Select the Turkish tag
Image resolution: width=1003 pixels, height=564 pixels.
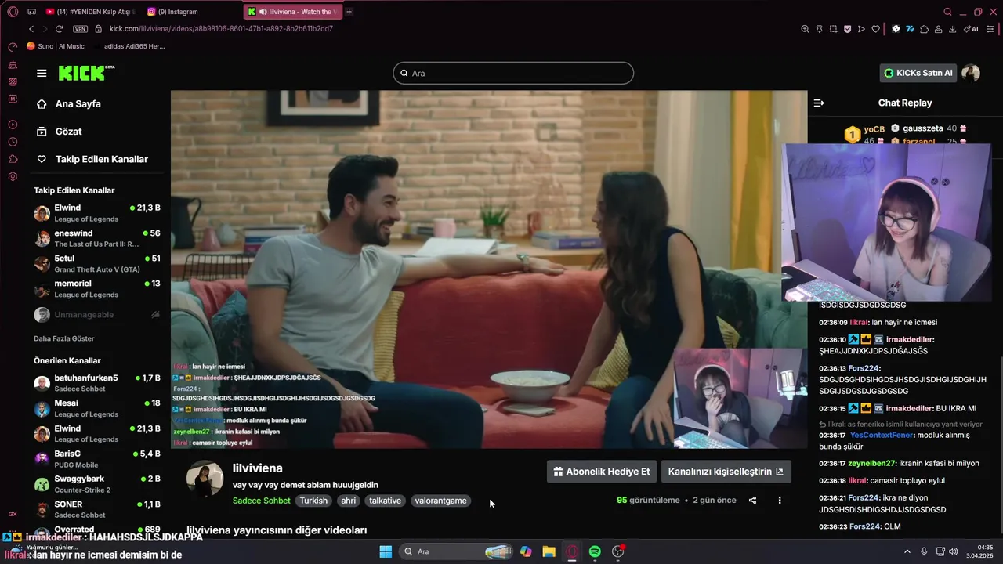click(x=313, y=501)
